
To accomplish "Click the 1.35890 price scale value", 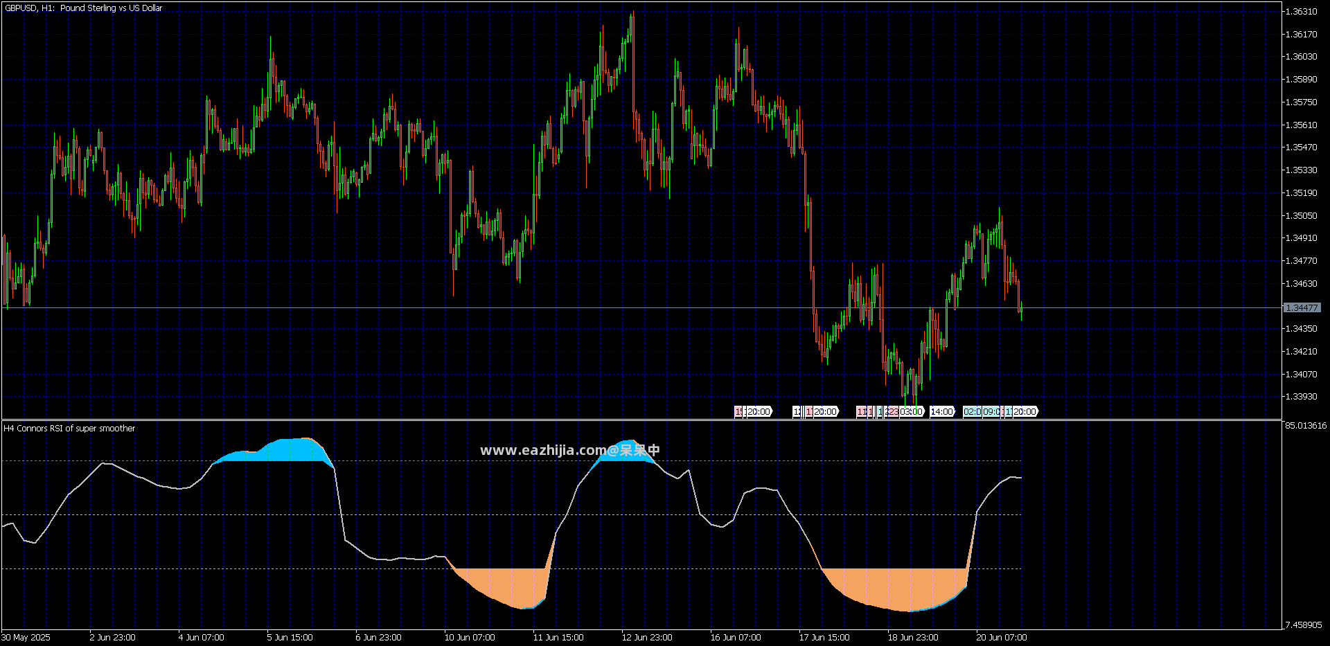I will point(1300,79).
